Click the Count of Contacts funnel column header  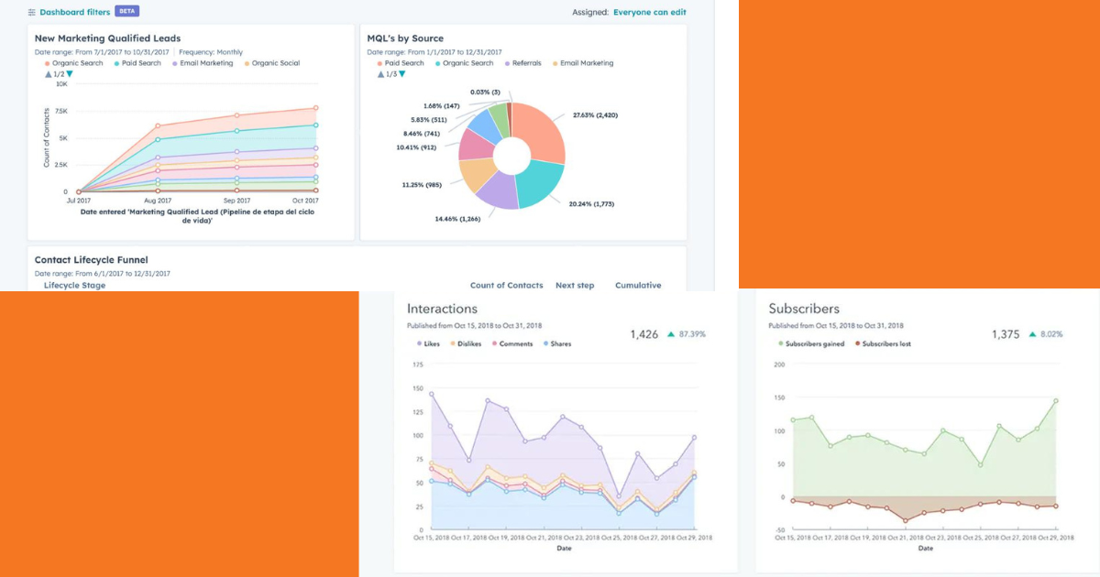click(506, 286)
